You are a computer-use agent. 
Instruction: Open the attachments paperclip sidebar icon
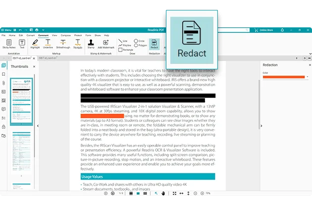(3, 83)
